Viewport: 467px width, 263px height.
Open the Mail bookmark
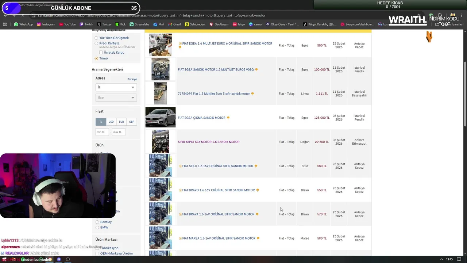coord(159,24)
